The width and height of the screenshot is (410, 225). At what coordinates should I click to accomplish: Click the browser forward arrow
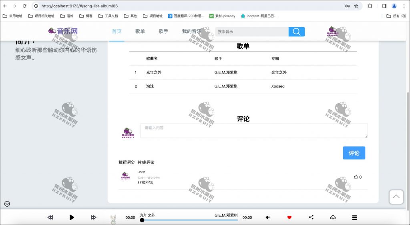click(x=15, y=6)
